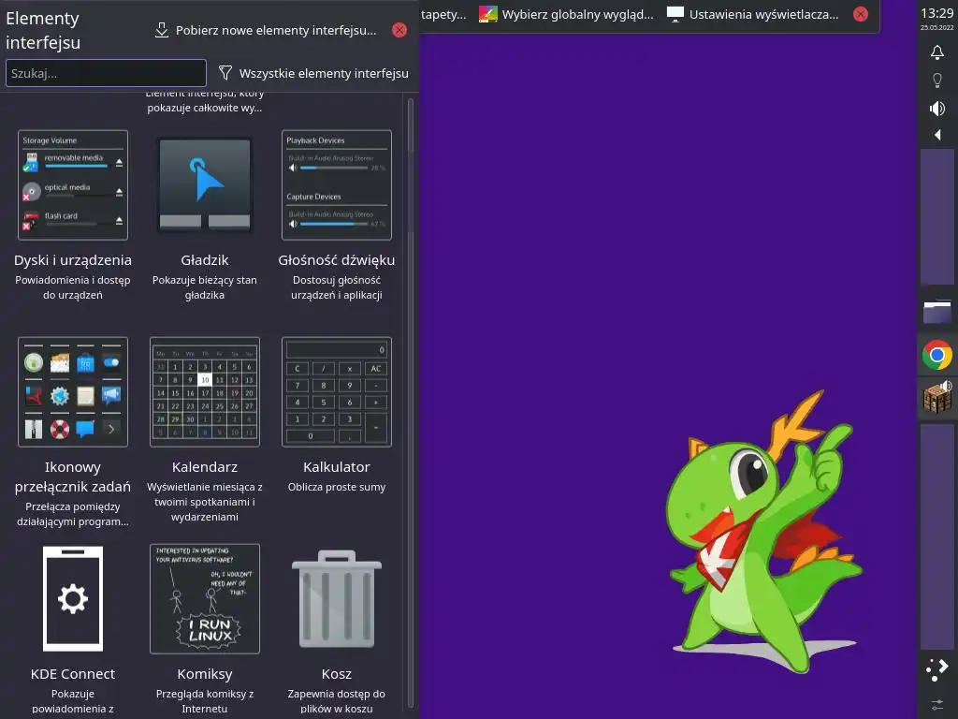
Task: Close the Elementy interfejsu widget panel
Action: (399, 30)
